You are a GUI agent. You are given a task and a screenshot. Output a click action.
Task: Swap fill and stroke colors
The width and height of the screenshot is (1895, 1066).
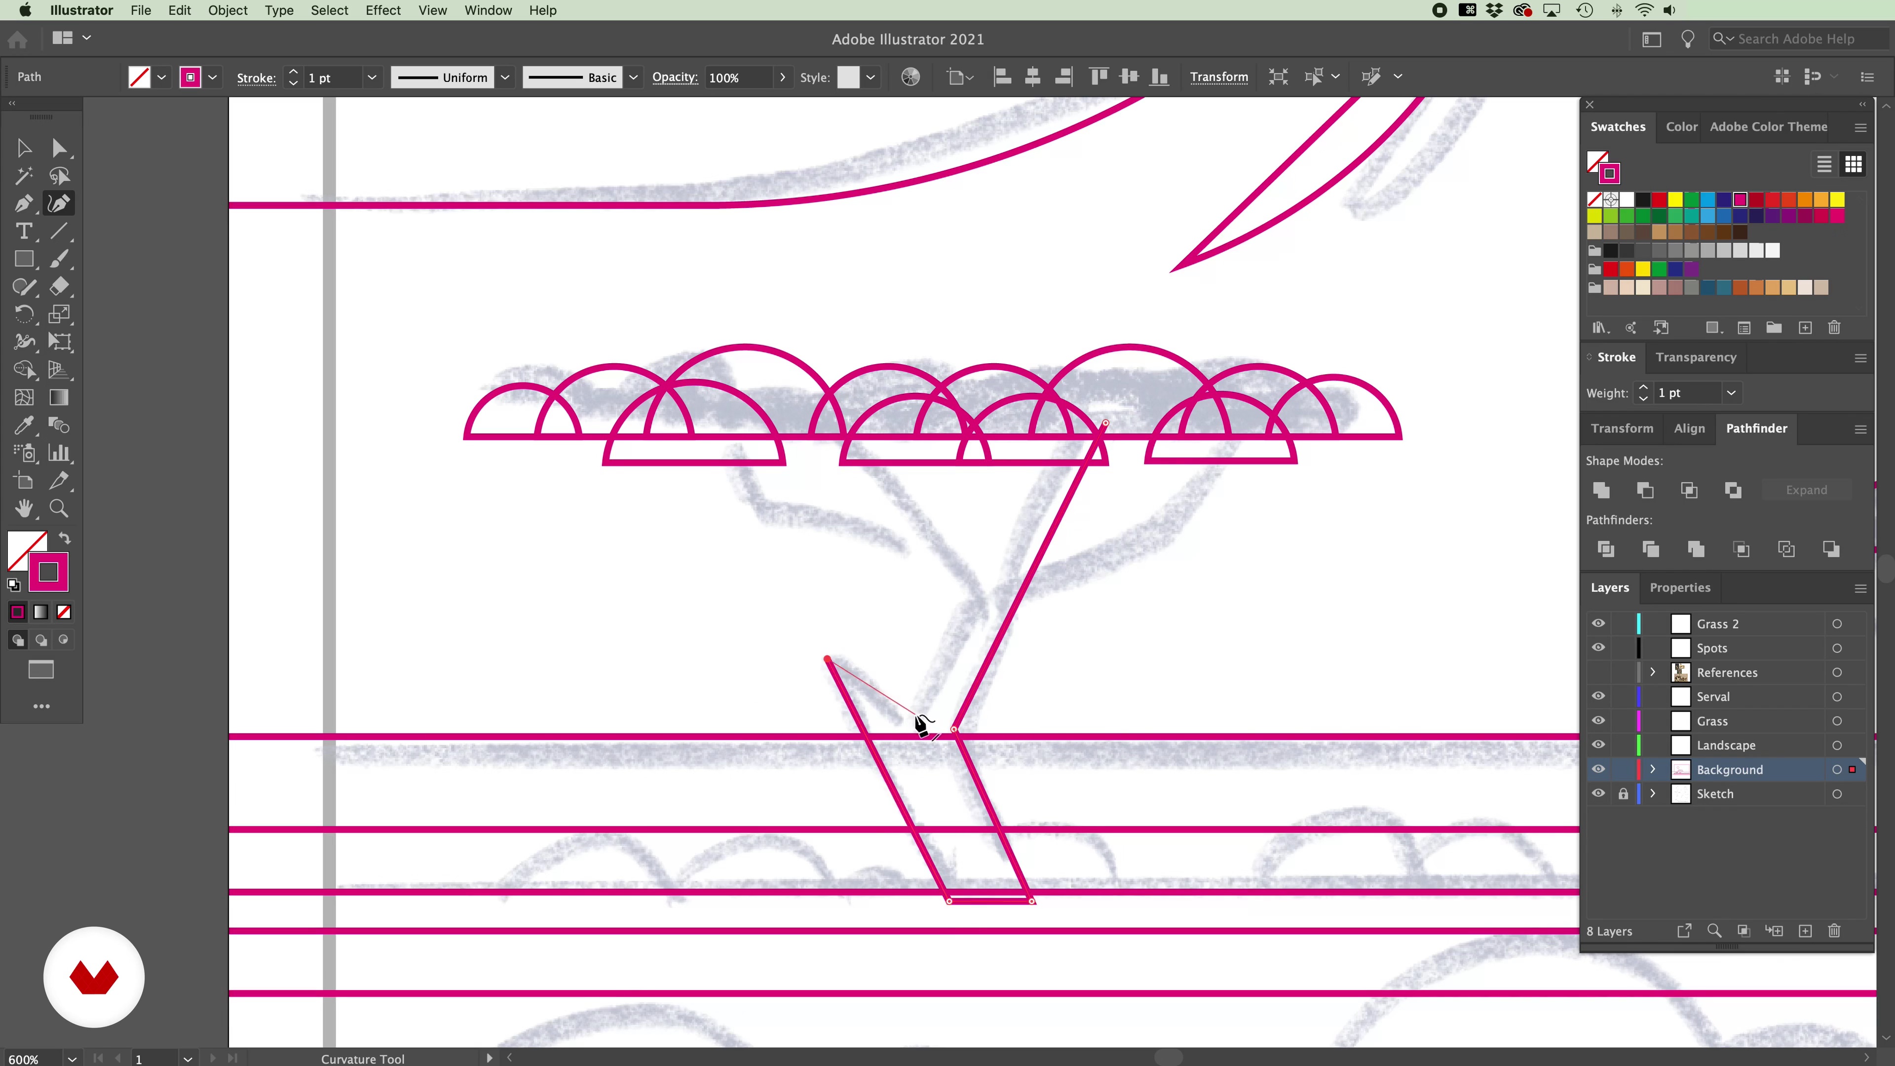(65, 538)
